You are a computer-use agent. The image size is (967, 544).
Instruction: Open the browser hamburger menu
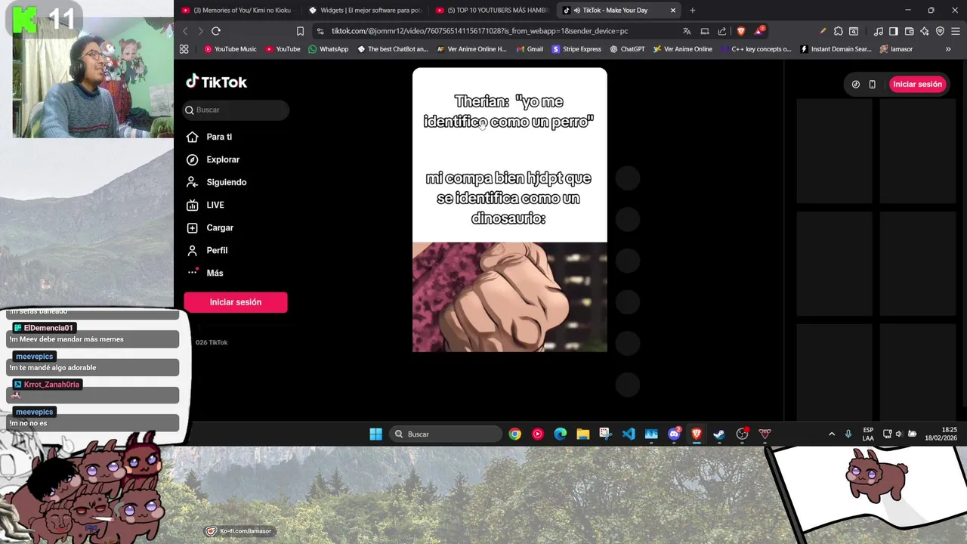[956, 31]
